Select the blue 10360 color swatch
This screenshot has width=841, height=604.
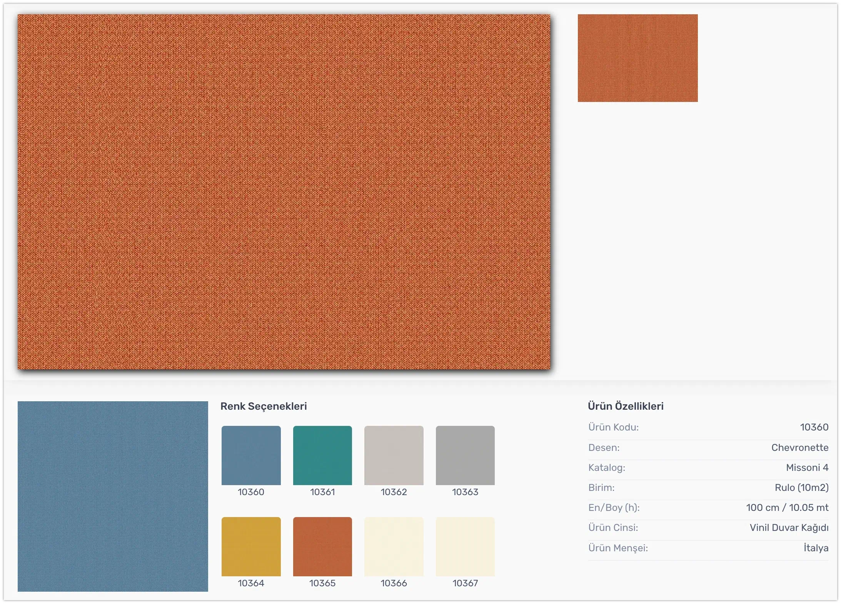(x=251, y=455)
